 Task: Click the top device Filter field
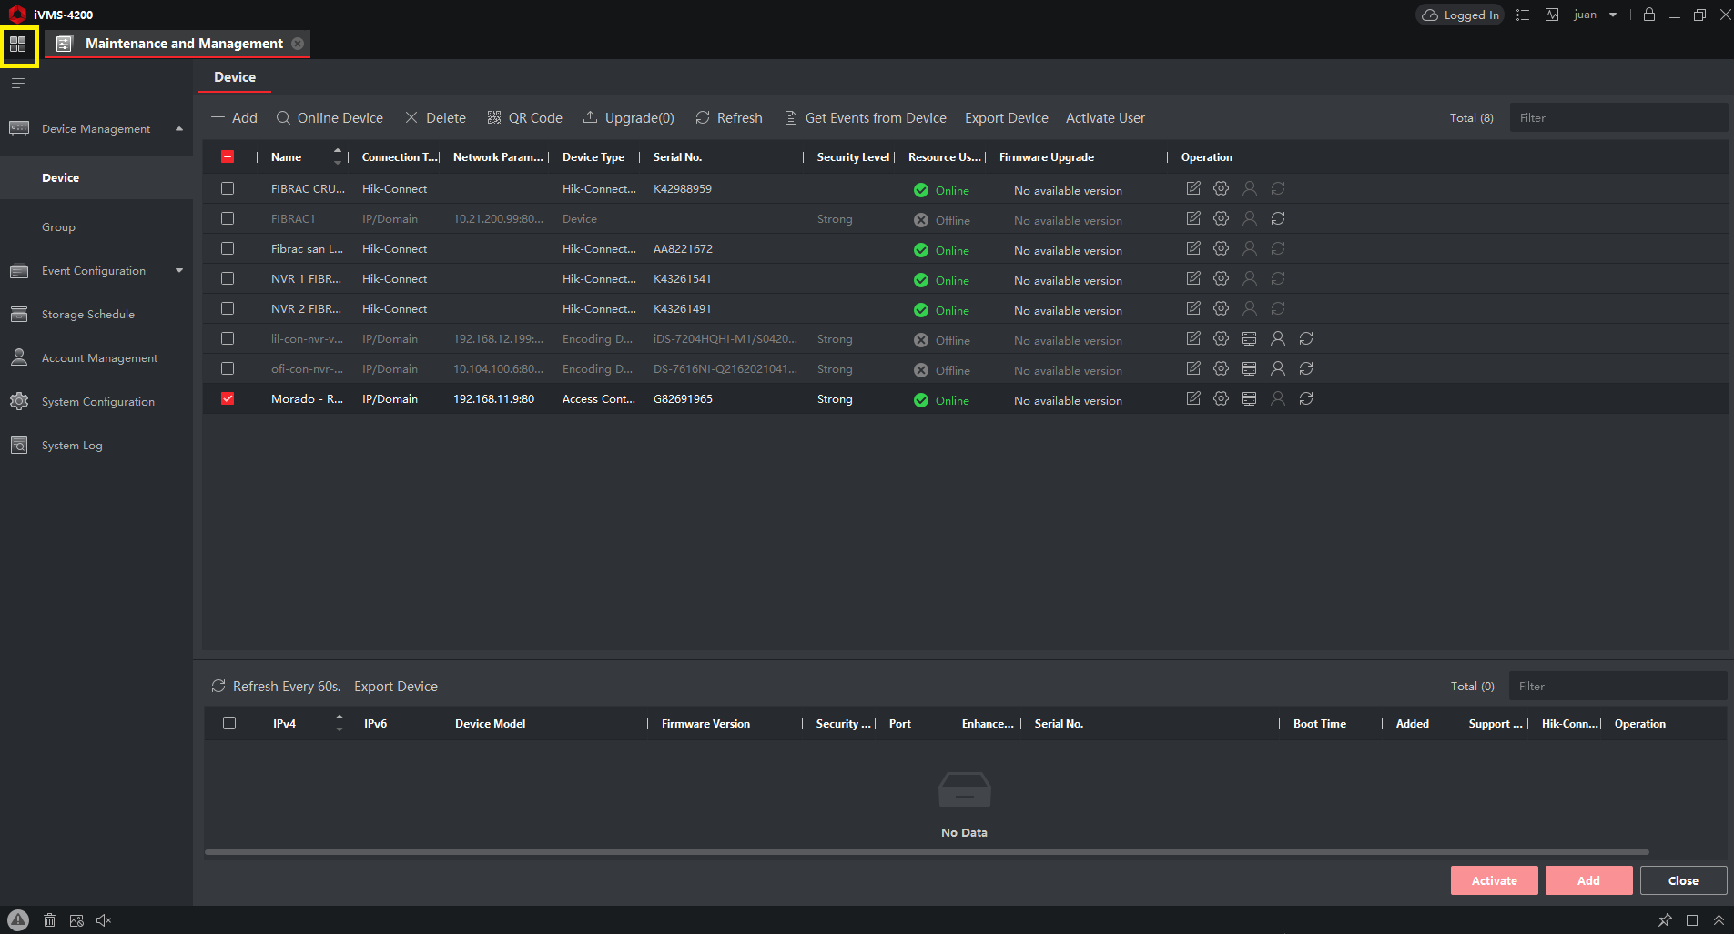(x=1617, y=118)
